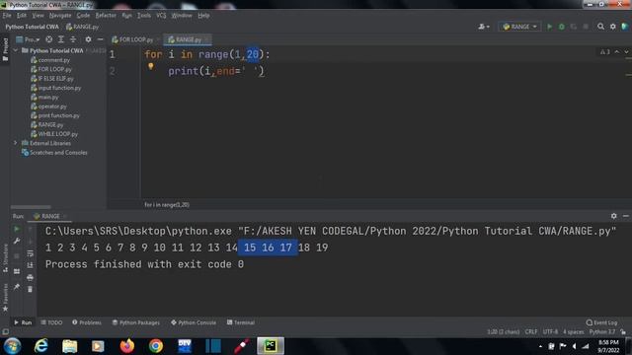Screen dimensions: 632x355
Task: Hide the Run tool window
Action: click(625, 216)
